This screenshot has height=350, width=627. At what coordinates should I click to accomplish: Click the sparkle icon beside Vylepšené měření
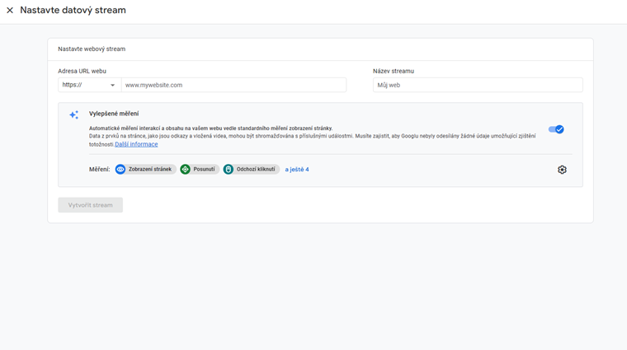74,115
